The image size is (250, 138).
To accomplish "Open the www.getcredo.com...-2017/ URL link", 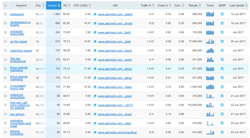I will 116,105.
